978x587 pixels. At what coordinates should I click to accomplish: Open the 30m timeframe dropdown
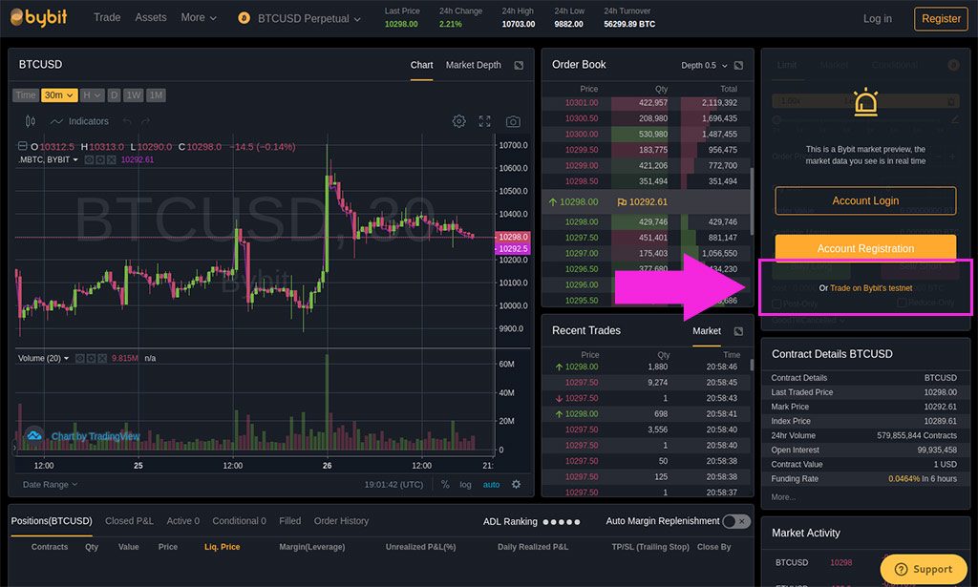point(59,95)
